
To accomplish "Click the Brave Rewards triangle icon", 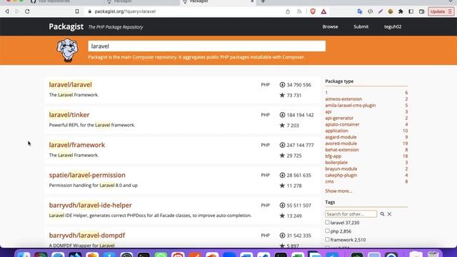I will 323,11.
